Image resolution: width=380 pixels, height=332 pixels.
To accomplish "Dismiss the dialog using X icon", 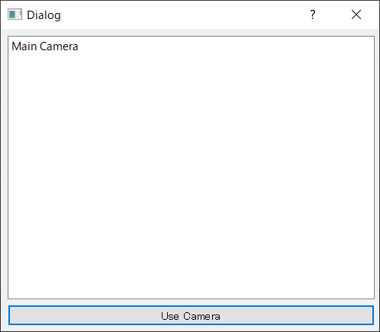I will (x=356, y=14).
